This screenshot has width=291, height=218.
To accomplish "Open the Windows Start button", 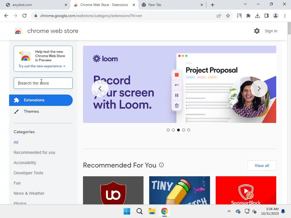I will 127,211.
